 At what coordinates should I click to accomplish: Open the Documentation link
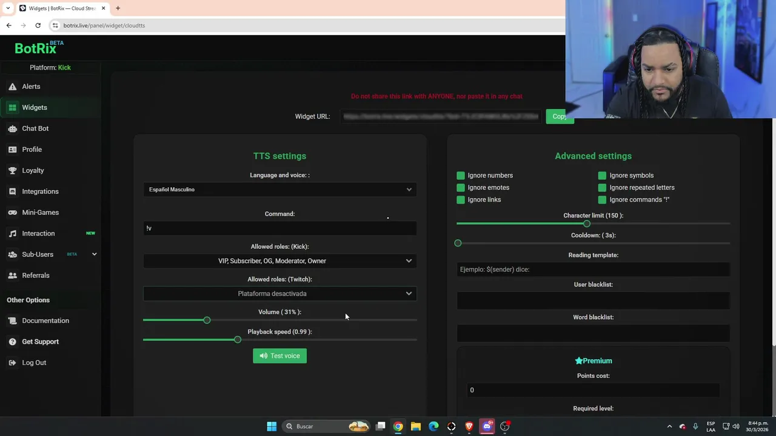tap(45, 320)
